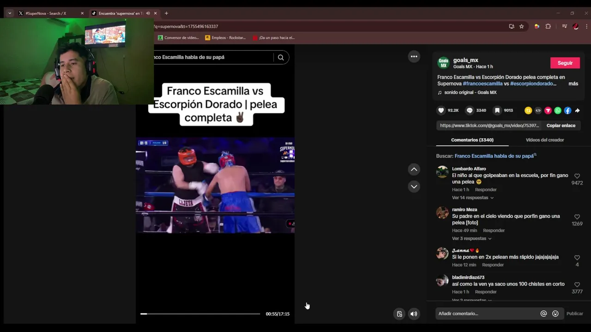Click the colorful extension icon in toolbar
The image size is (591, 332).
[537, 26]
